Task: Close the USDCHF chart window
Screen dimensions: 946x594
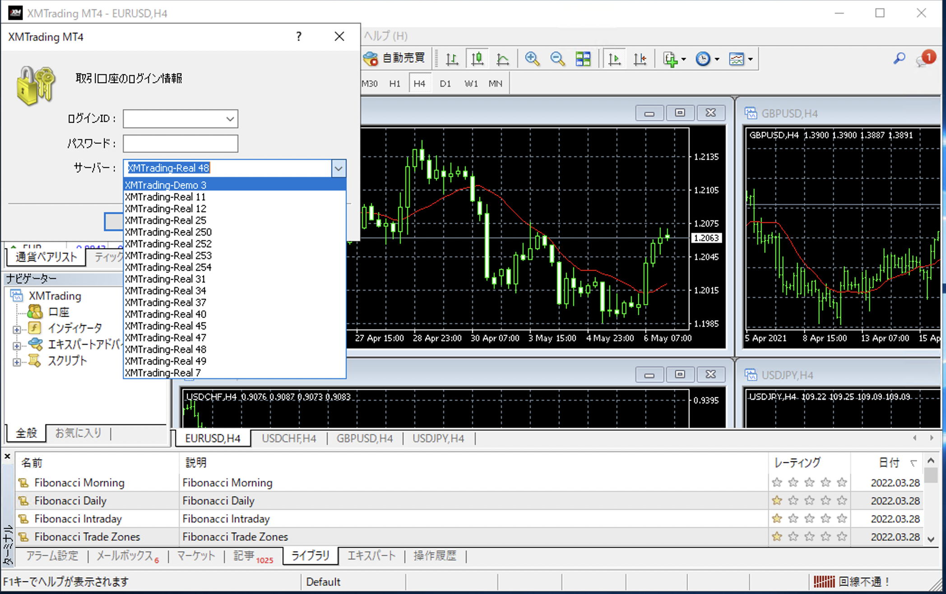Action: [x=710, y=374]
